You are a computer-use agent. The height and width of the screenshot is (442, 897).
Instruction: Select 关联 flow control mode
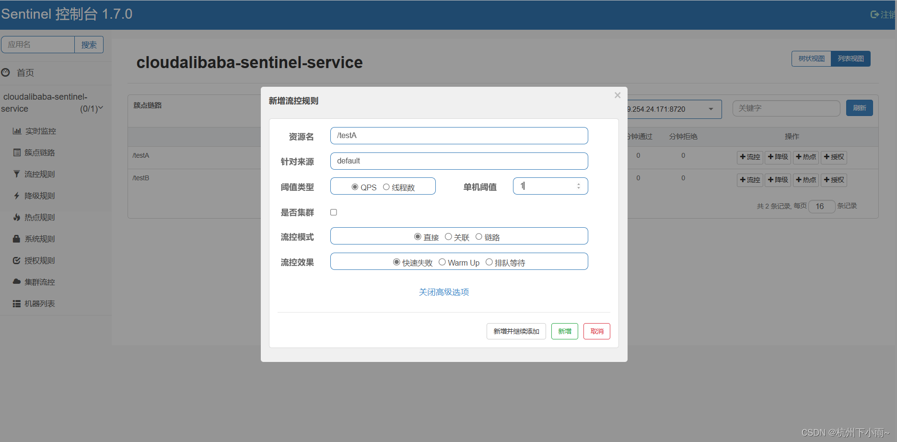click(448, 237)
